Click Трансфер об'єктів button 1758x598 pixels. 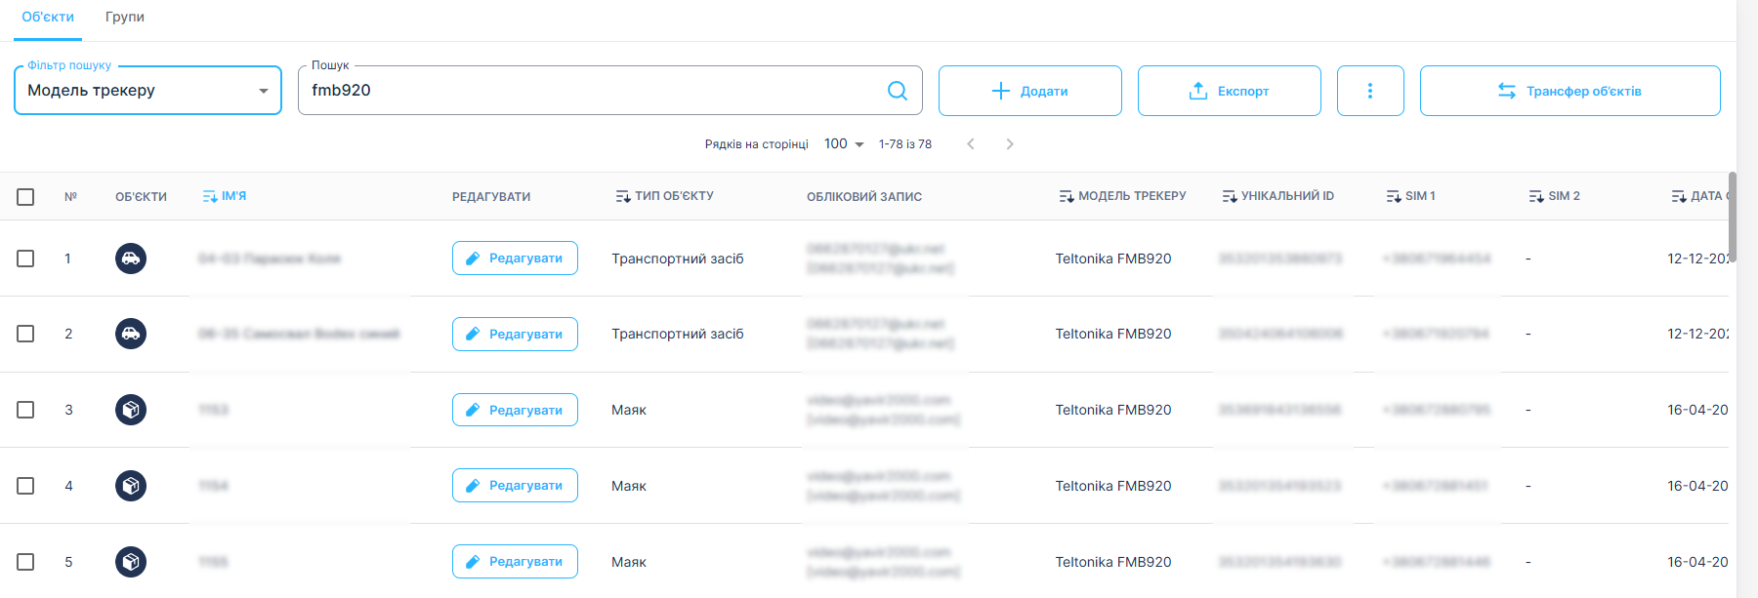[x=1570, y=91]
